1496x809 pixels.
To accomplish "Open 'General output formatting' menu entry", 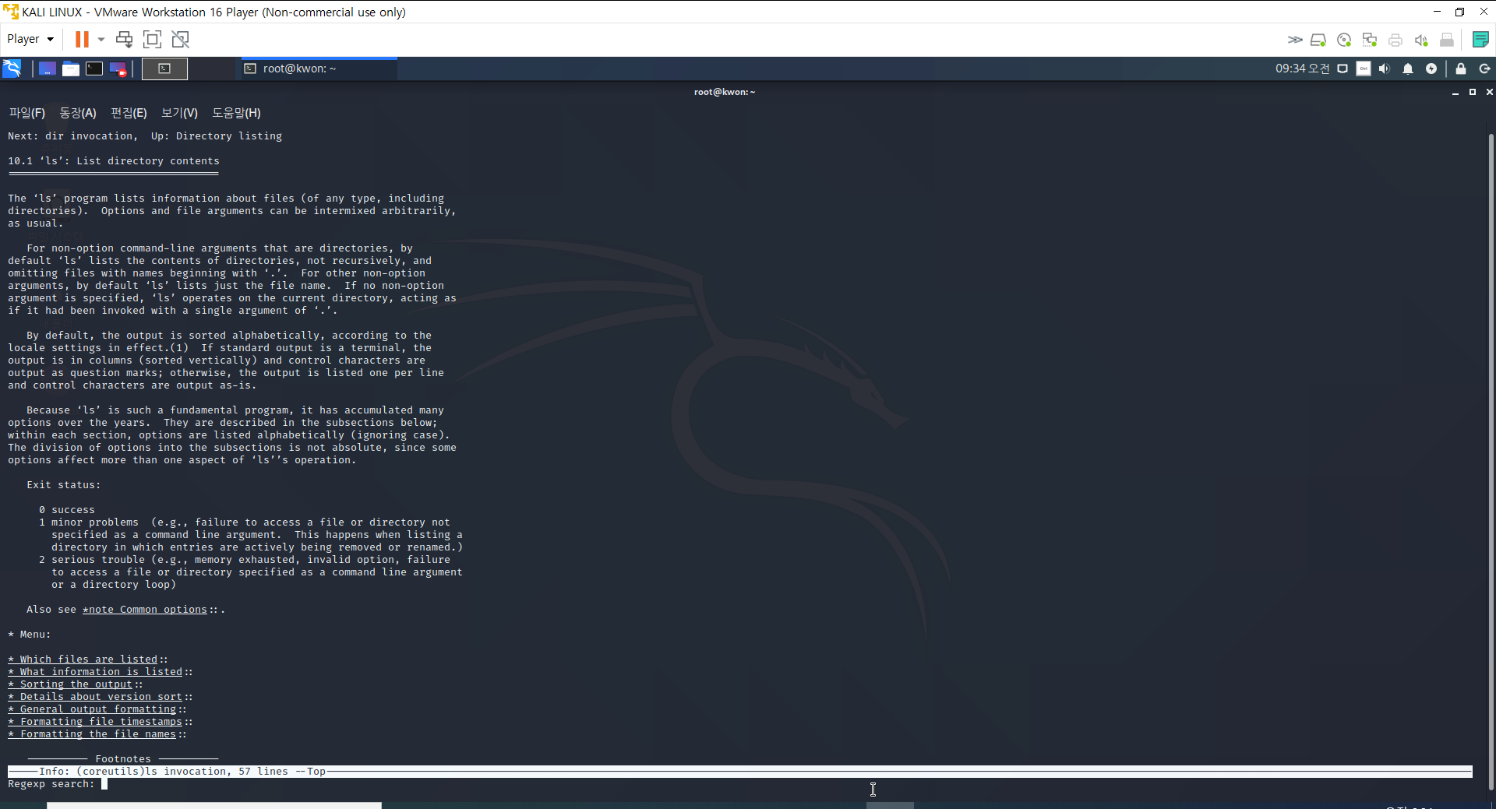I will (x=92, y=709).
